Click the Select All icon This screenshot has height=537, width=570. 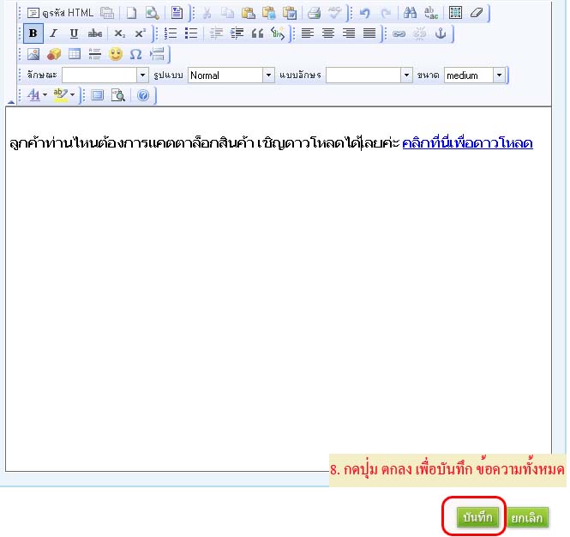coord(455,13)
